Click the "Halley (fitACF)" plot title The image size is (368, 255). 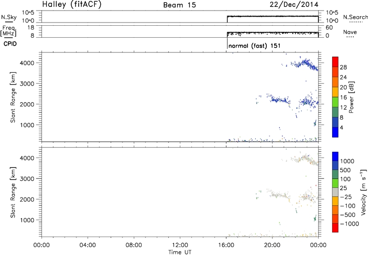point(72,5)
